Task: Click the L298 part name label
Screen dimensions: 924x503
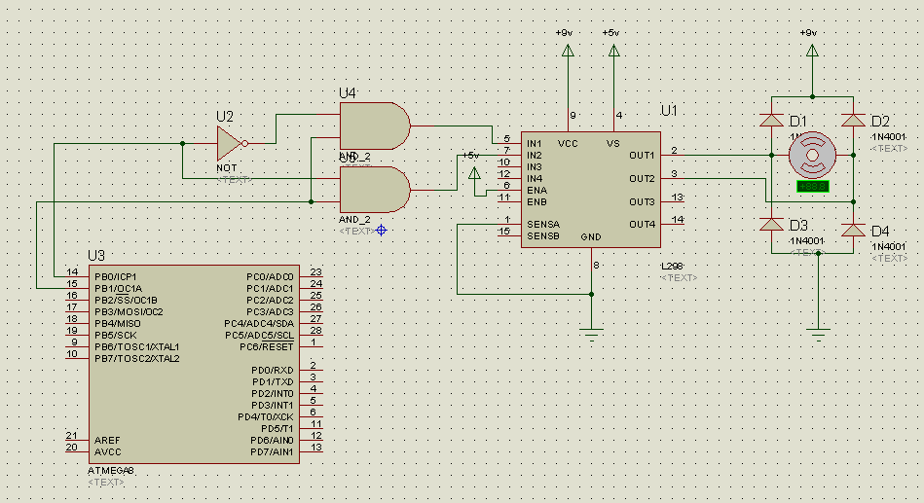Action: (x=672, y=267)
